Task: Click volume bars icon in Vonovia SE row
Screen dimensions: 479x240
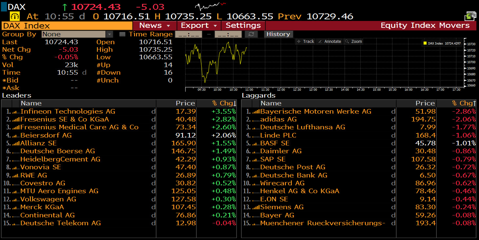Action: click(x=16, y=167)
